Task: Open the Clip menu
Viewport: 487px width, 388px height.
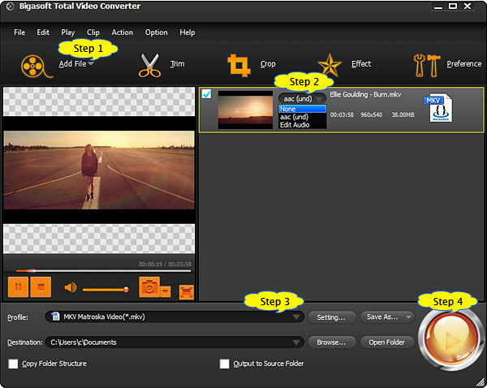Action: coord(93,32)
